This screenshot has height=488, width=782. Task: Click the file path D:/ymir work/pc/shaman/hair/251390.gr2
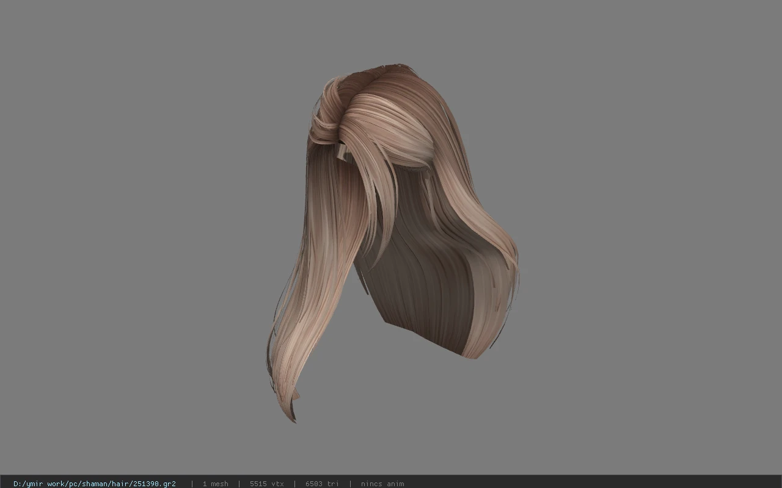pyautogui.click(x=95, y=484)
